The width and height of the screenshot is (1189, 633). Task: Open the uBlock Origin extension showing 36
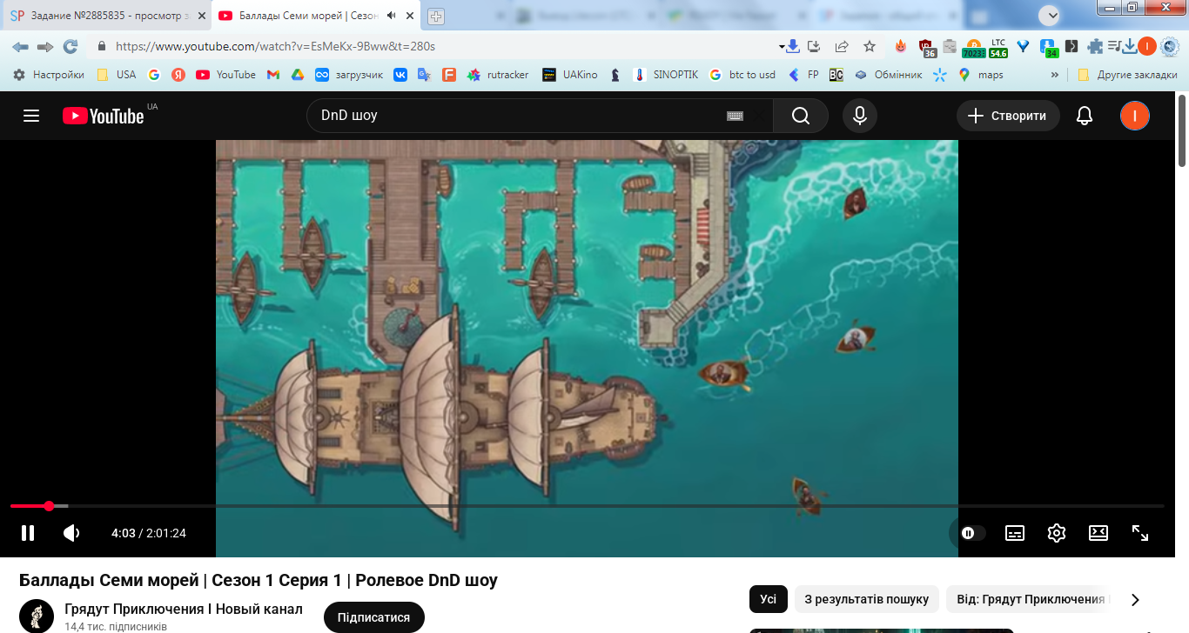[927, 48]
